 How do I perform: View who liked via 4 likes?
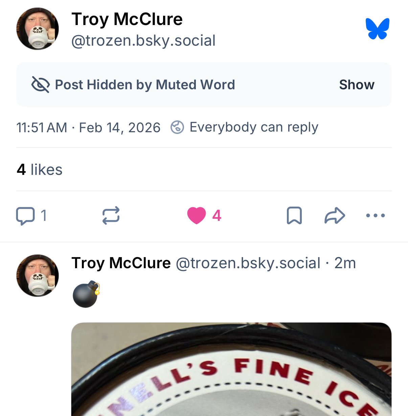[40, 169]
